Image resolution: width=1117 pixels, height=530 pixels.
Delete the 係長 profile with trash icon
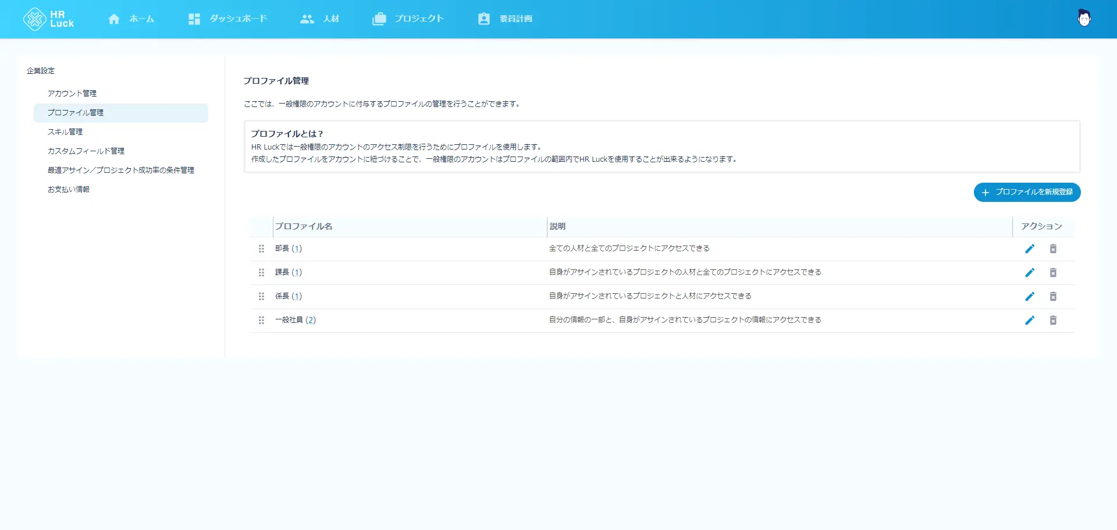click(1053, 297)
